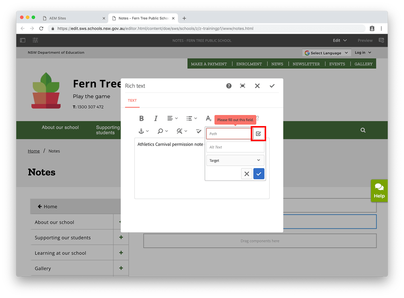Click the Drag components here dropzone
The width and height of the screenshot is (404, 298).
pyautogui.click(x=260, y=241)
